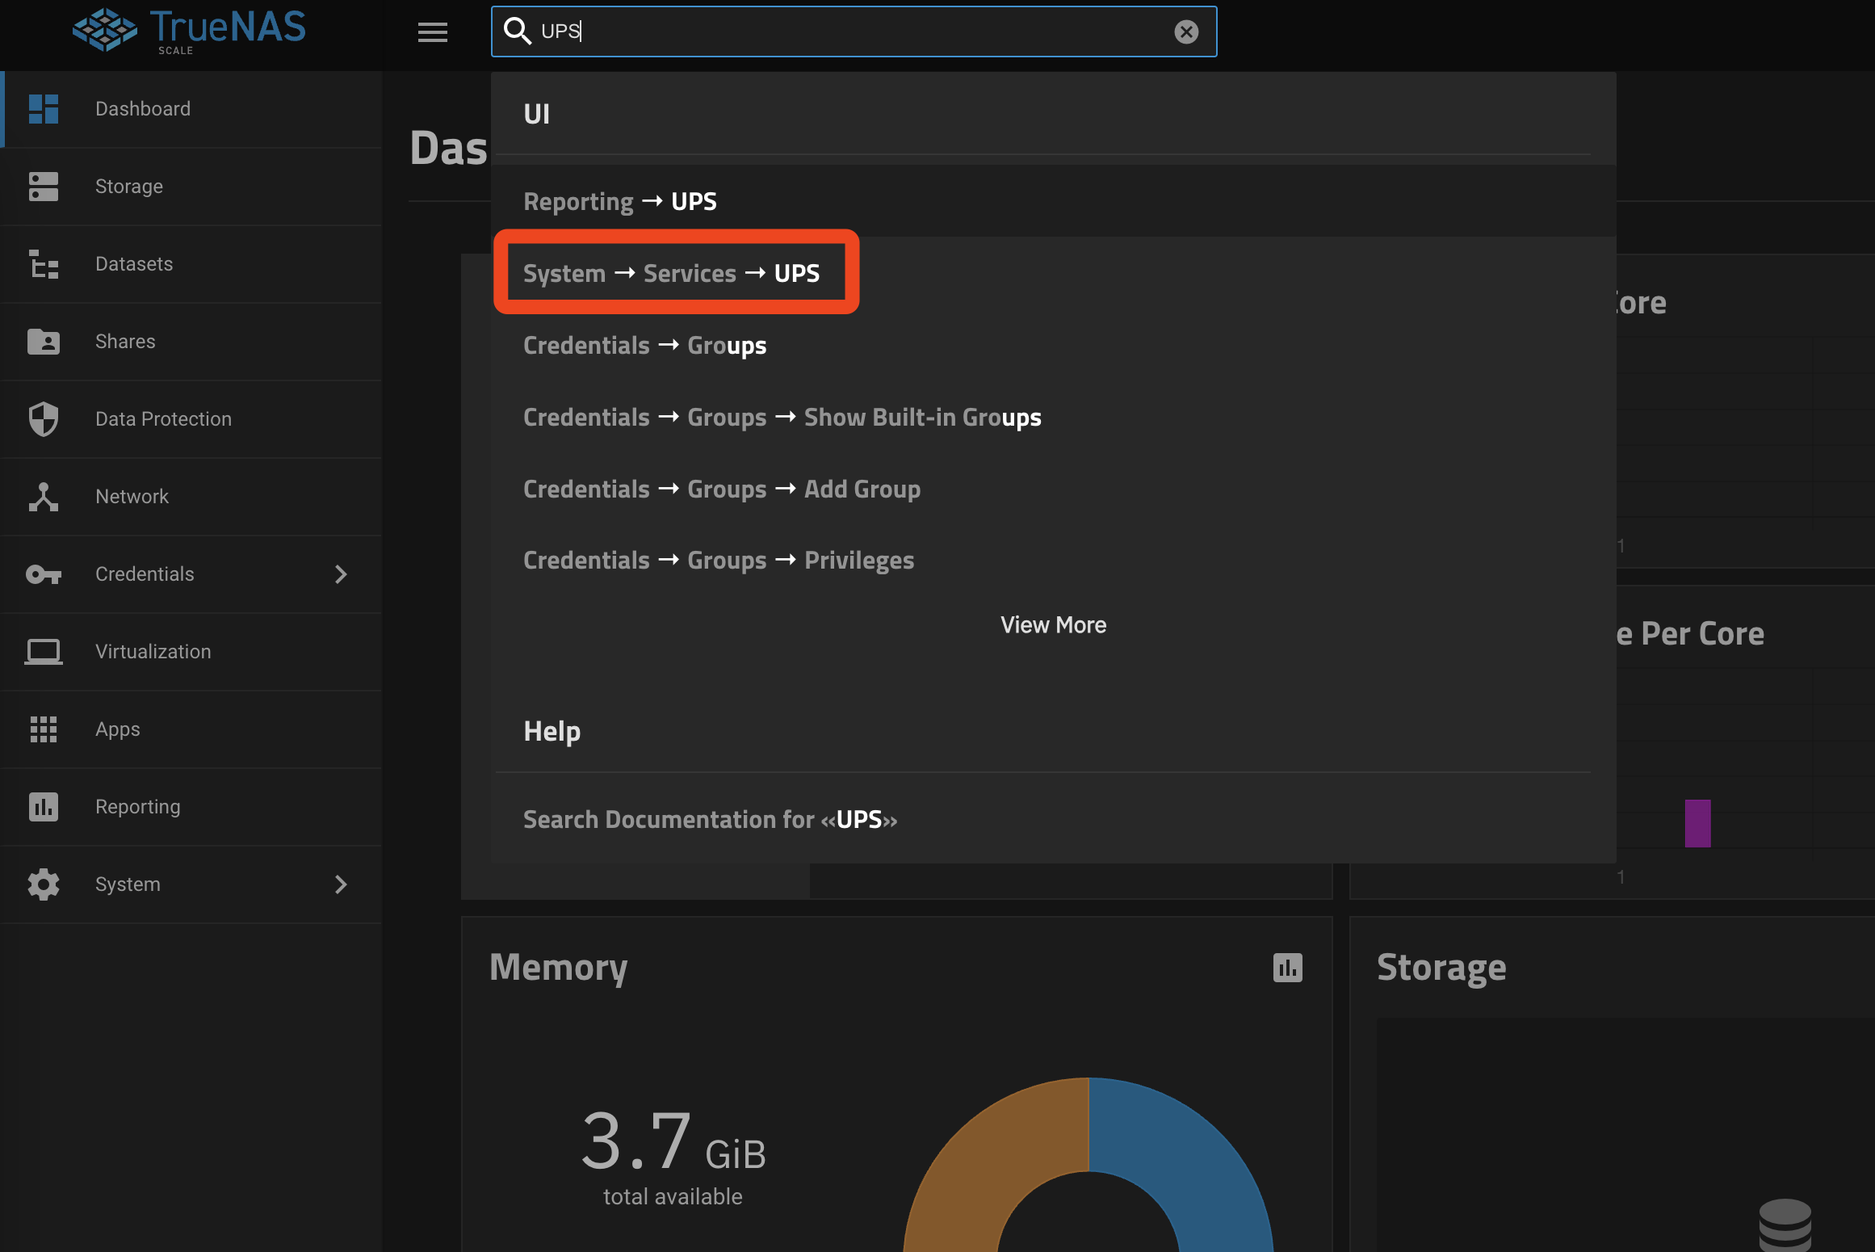1875x1252 pixels.
Task: Select Reporting → UPS search result
Action: click(x=620, y=201)
